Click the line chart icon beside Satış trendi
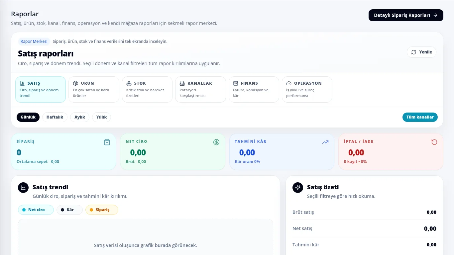This screenshot has height=255, width=454. (x=23, y=188)
